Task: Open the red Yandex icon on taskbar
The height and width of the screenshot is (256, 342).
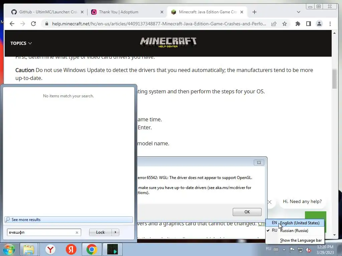Action: (x=71, y=249)
